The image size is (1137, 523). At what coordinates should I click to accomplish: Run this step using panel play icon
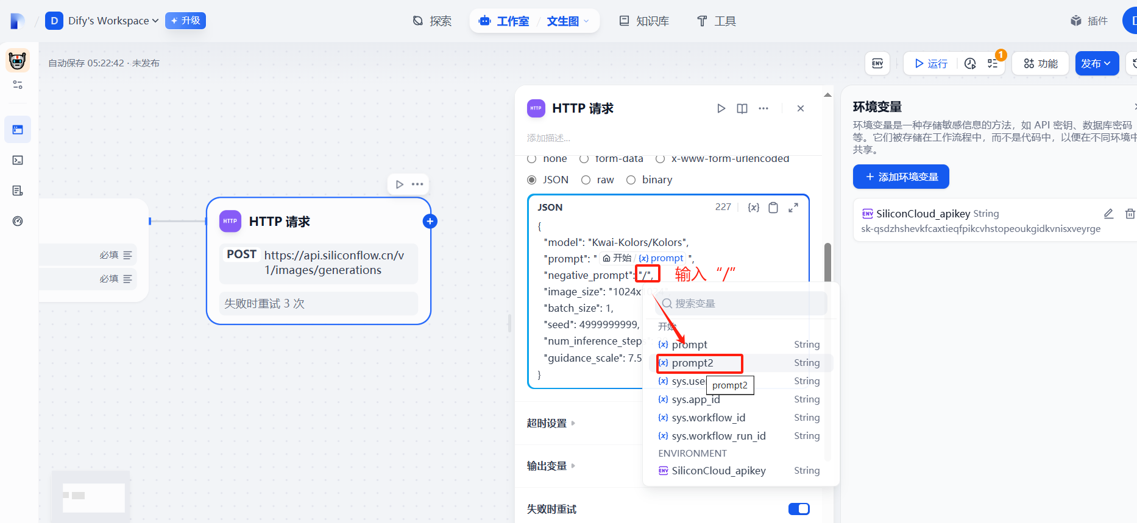(721, 108)
